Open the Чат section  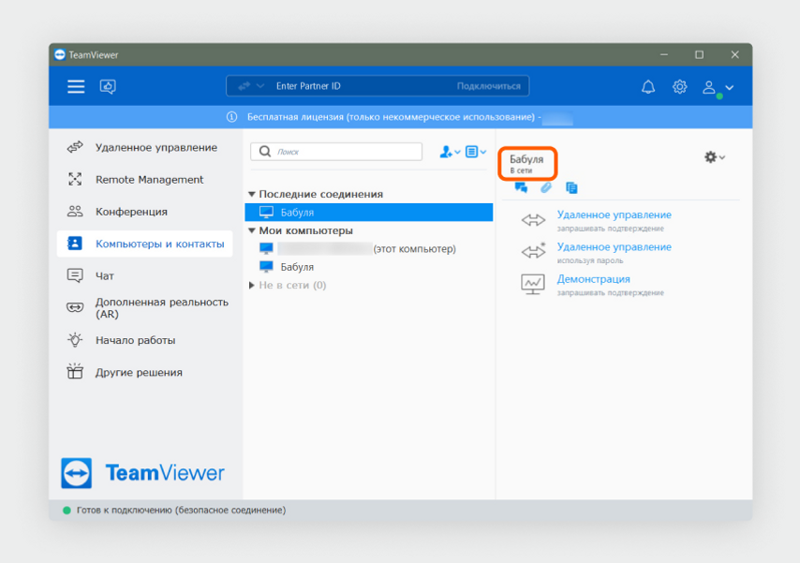tap(145, 276)
